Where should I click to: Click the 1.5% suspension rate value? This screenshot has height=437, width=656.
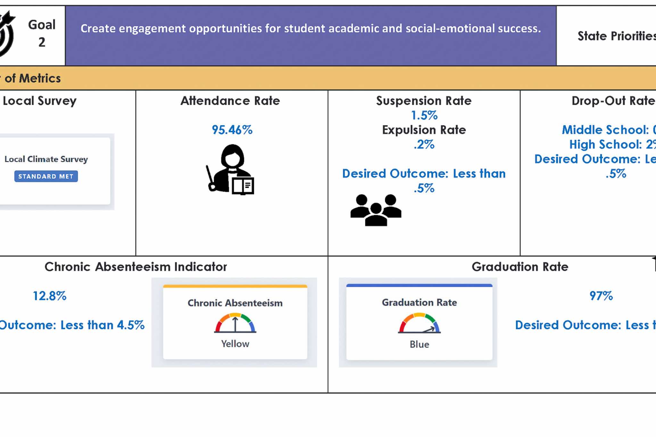(424, 115)
